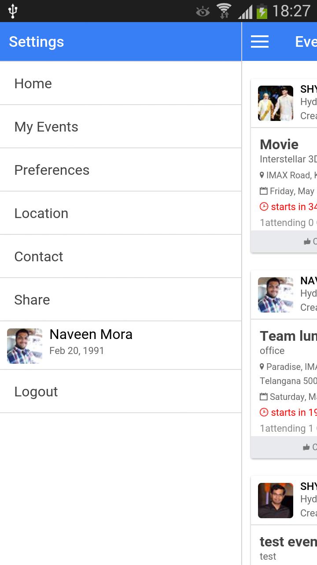Tap the thumbs-up icon on Movie event
The width and height of the screenshot is (317, 565).
coord(307,241)
